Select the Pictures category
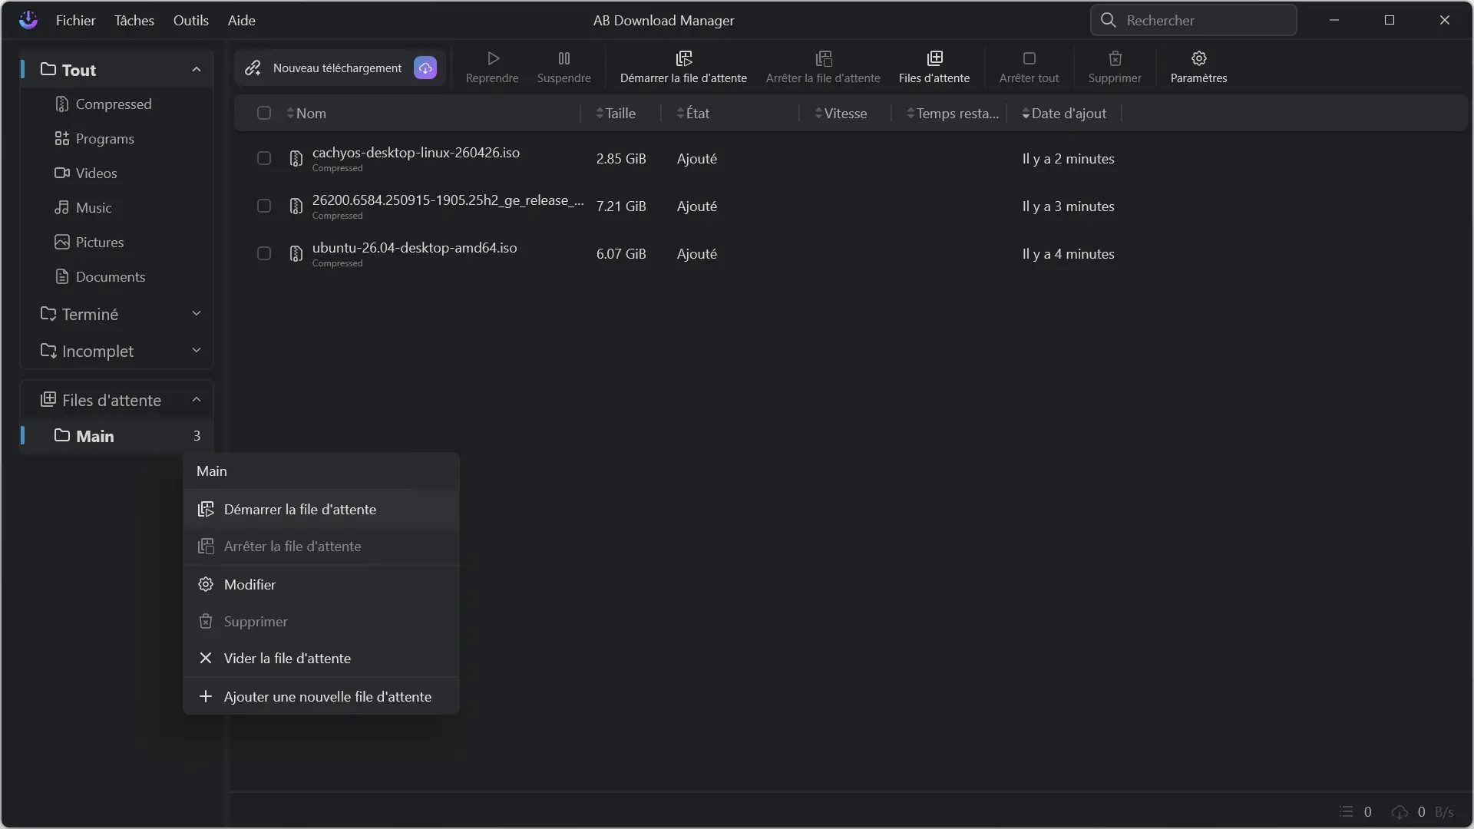Screen dimensions: 1474x829 tap(117, 242)
